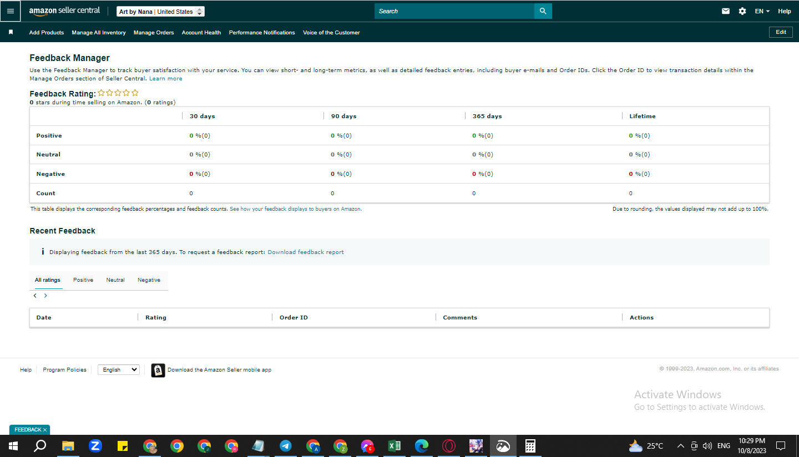
Task: Open Excel from taskbar
Action: pos(395,446)
